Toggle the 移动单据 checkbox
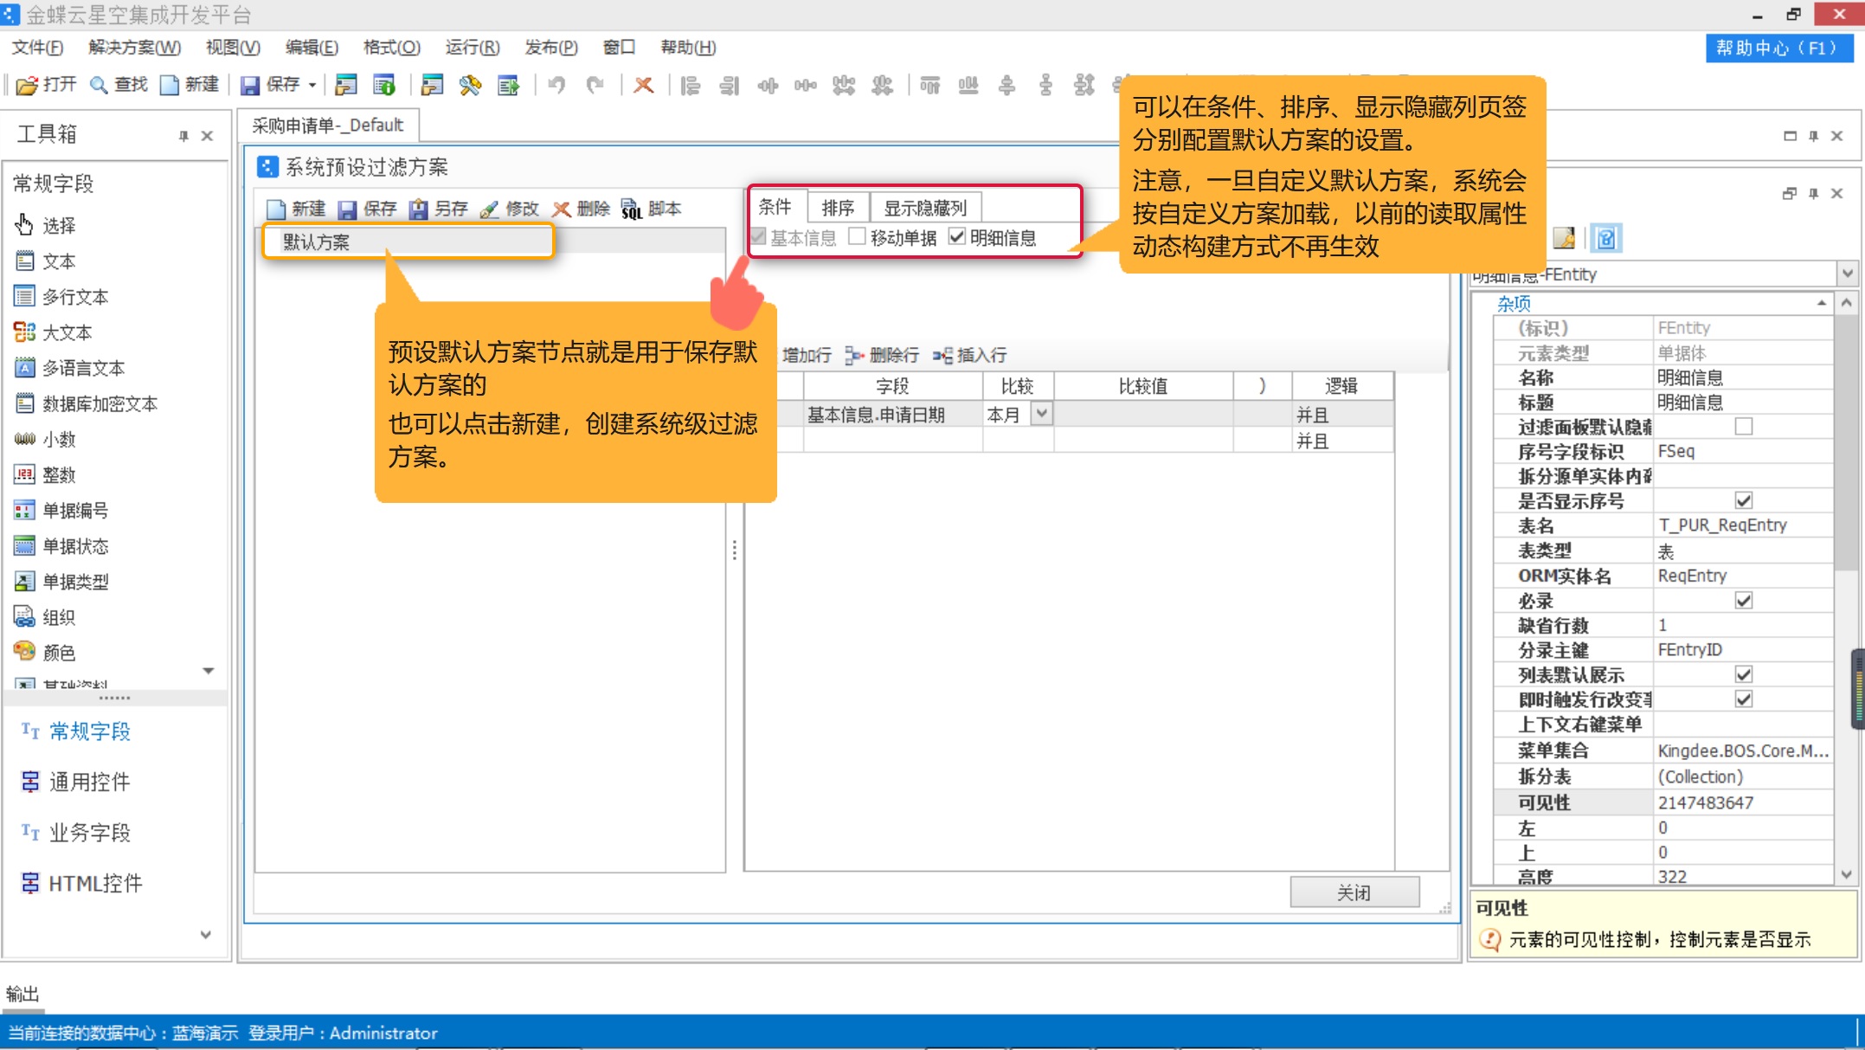Image resolution: width=1865 pixels, height=1050 pixels. [x=857, y=236]
